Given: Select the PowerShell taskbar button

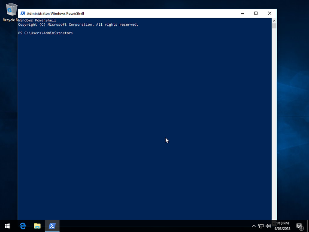Looking at the screenshot, I should (52, 226).
